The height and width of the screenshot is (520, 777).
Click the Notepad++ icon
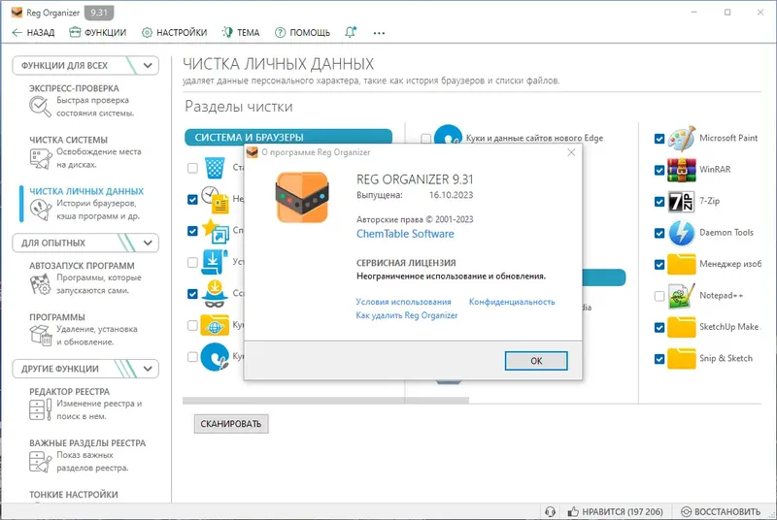[x=682, y=296]
